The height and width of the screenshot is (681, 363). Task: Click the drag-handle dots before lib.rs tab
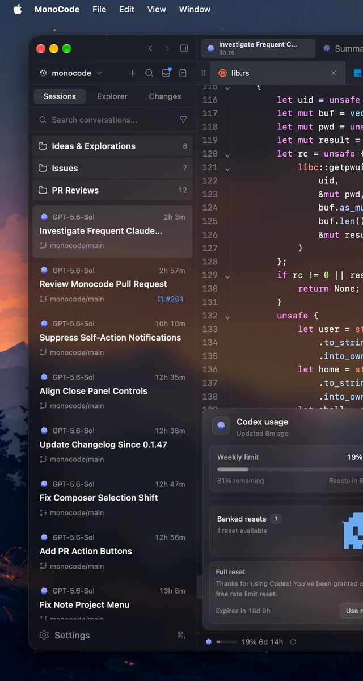coord(204,73)
